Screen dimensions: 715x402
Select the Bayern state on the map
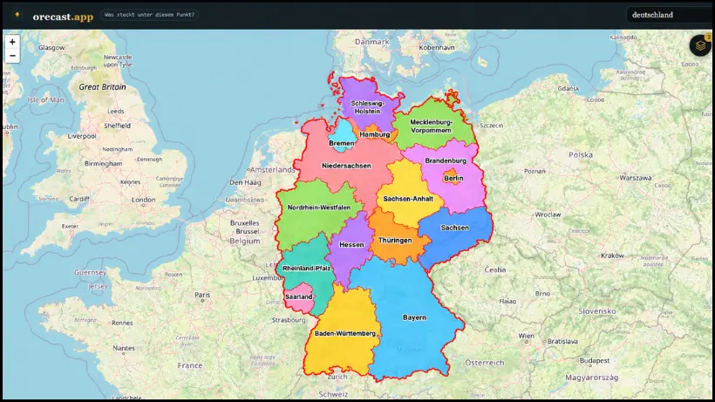pyautogui.click(x=414, y=317)
